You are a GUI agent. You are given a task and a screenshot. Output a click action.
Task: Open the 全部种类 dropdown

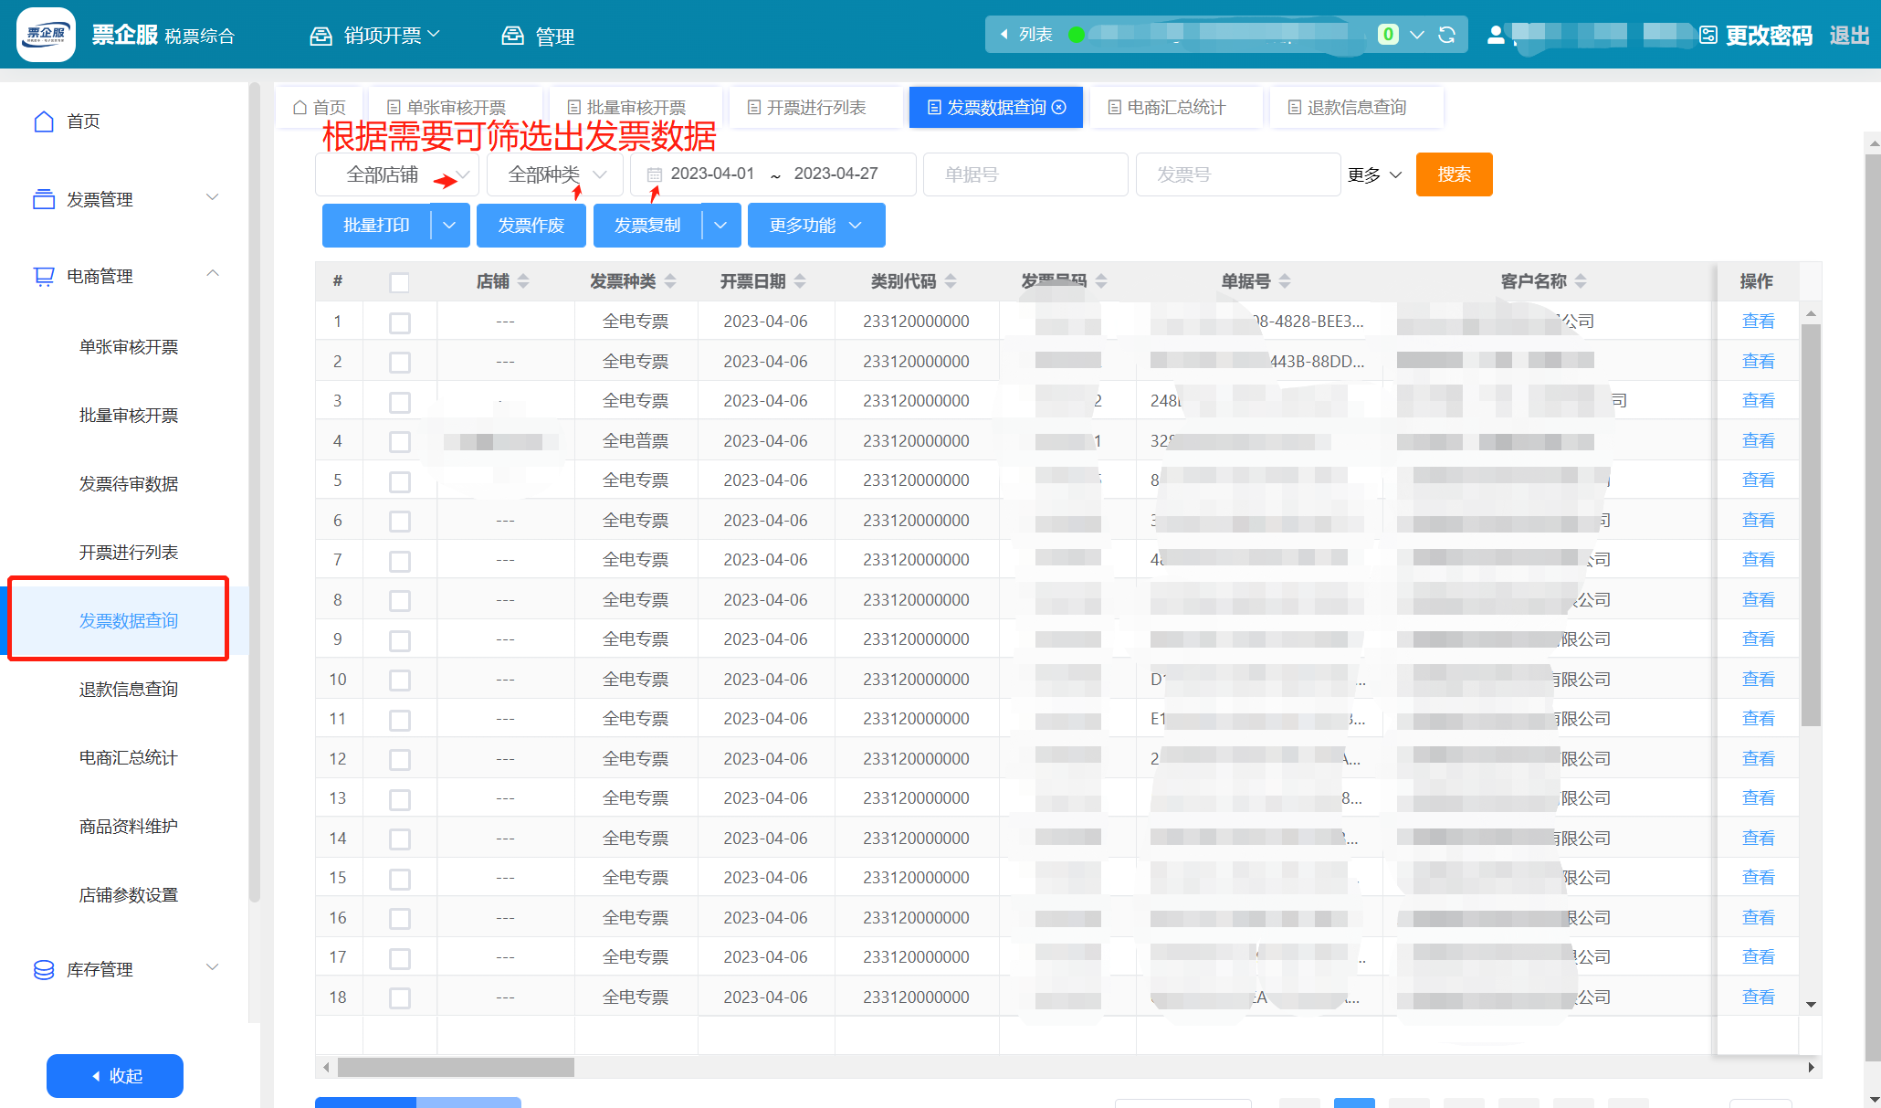pos(554,174)
